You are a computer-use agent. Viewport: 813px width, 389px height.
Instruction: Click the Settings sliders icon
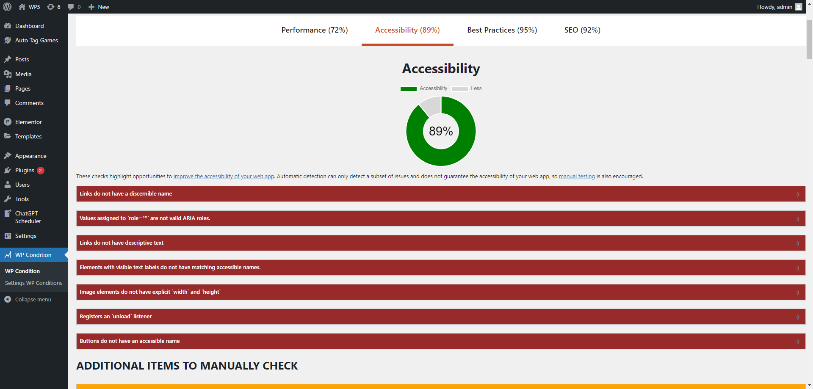tap(8, 236)
